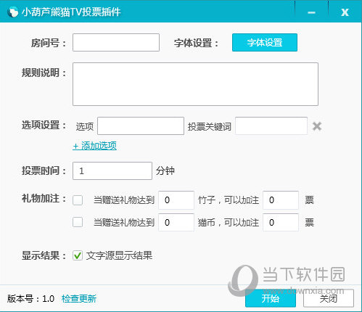This screenshot has width=362, height=312.
Task: Minimize the voting plugin window
Action: 311,12
